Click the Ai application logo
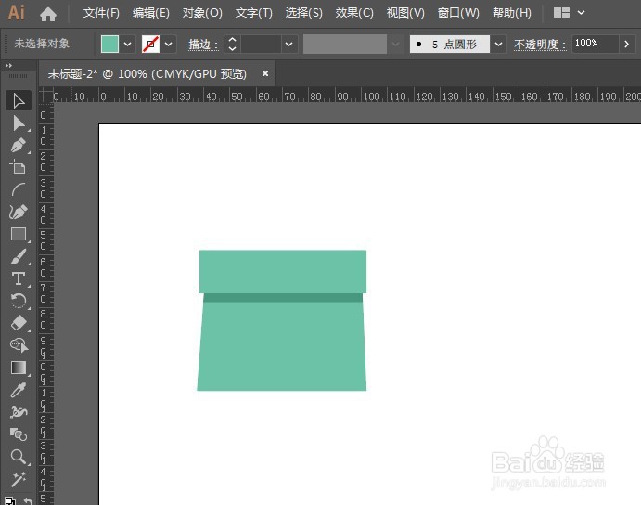 pyautogui.click(x=17, y=13)
